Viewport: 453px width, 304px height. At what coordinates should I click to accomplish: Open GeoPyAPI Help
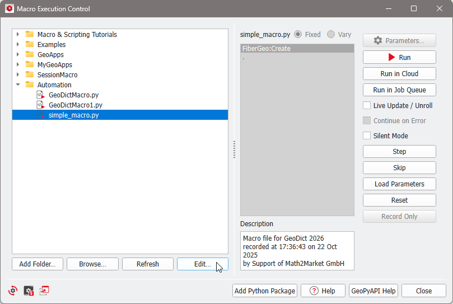point(373,291)
